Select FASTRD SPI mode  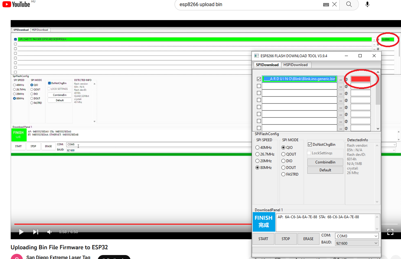coord(290,174)
